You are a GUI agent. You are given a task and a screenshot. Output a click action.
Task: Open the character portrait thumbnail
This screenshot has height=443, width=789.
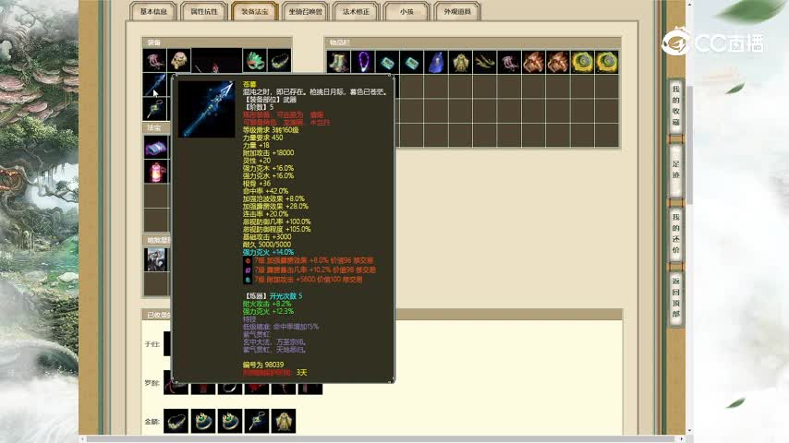pyautogui.click(x=156, y=259)
